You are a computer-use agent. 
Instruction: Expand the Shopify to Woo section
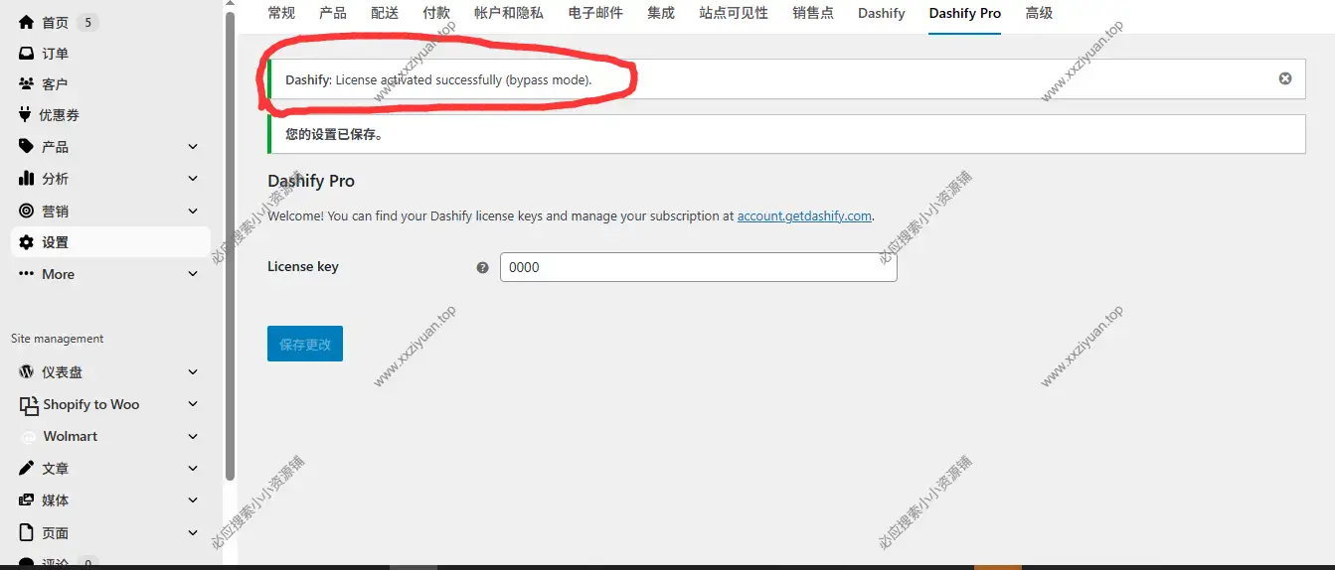[x=193, y=404]
